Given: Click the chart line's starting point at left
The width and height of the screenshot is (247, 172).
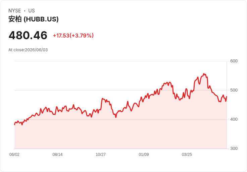Looking at the screenshot, I should pyautogui.click(x=15, y=124).
